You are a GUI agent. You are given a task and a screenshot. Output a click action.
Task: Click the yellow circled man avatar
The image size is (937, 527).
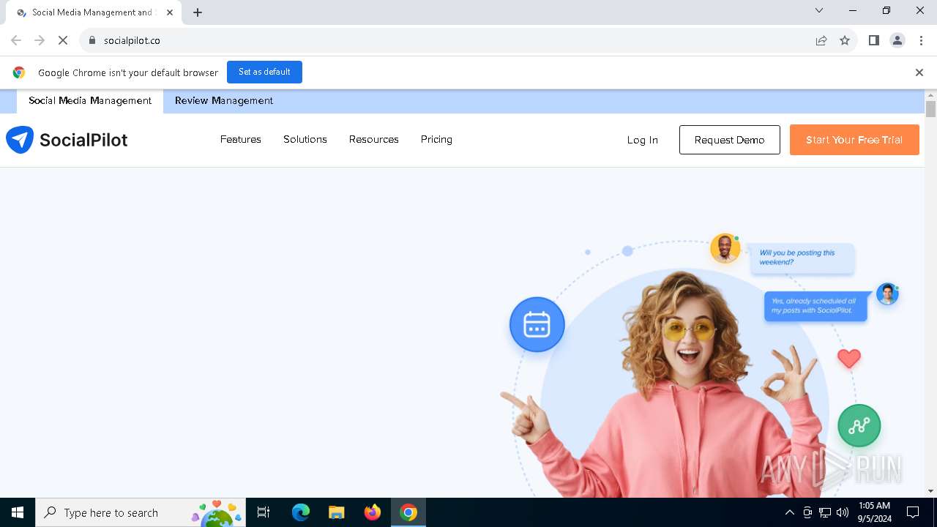click(x=725, y=249)
